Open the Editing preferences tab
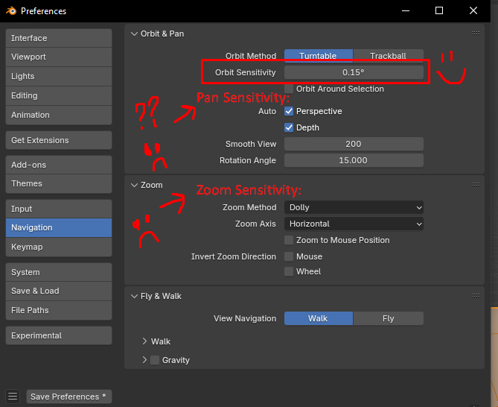The image size is (498, 407). click(59, 95)
